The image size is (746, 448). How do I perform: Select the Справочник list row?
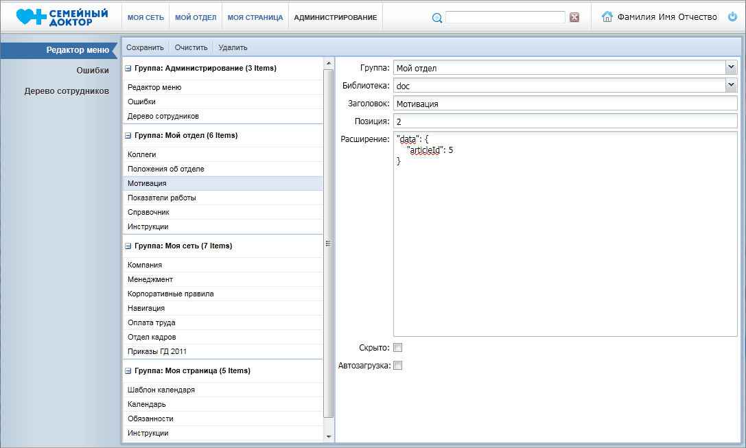click(222, 212)
